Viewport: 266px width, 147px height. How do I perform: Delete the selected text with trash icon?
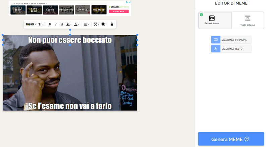pyautogui.click(x=112, y=24)
